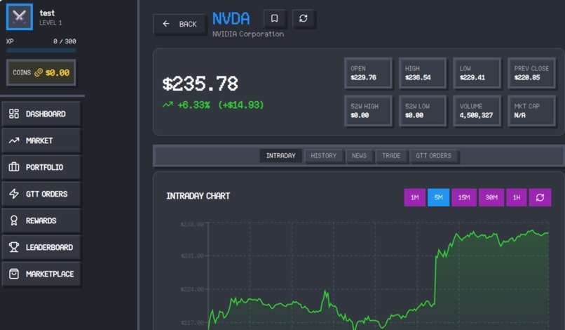This screenshot has height=330, width=565.
Task: Click the $235.78 current price
Action: pyautogui.click(x=200, y=84)
